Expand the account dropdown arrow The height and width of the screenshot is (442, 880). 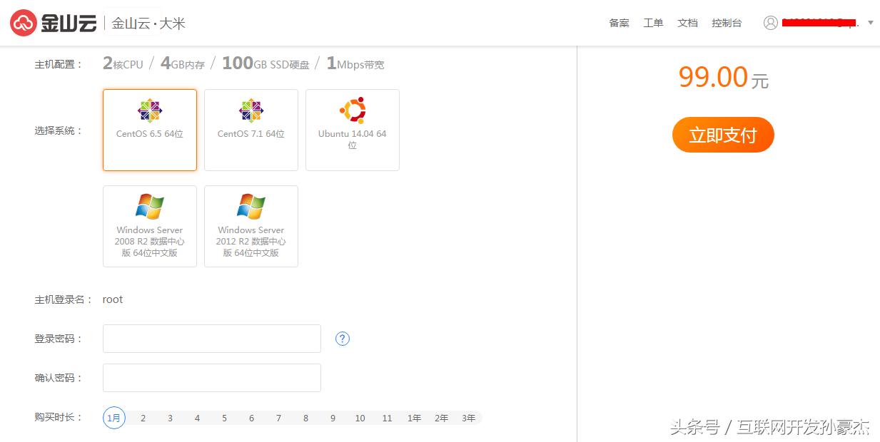pyautogui.click(x=870, y=23)
